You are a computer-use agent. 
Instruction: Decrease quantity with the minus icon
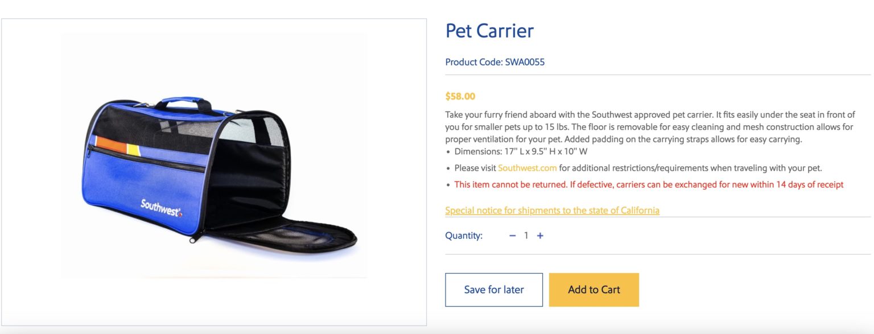(x=512, y=236)
